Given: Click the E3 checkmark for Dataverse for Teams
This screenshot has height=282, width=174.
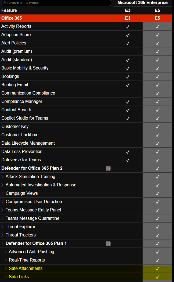Looking at the screenshot, I should pos(128,160).
